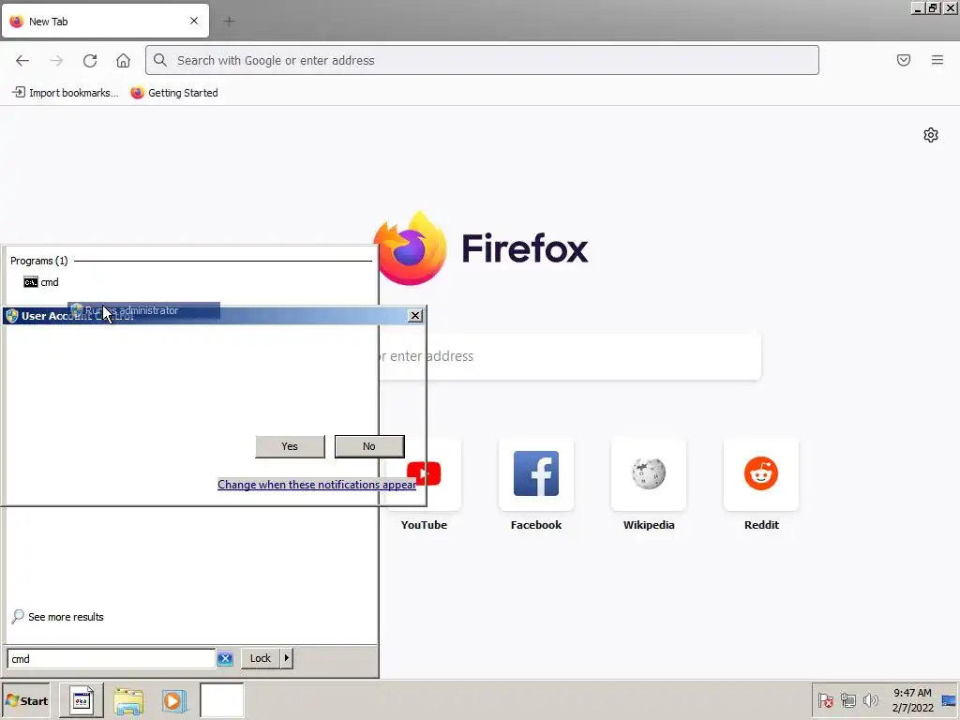The width and height of the screenshot is (960, 720).
Task: Click the Windows Start button
Action: 25,701
